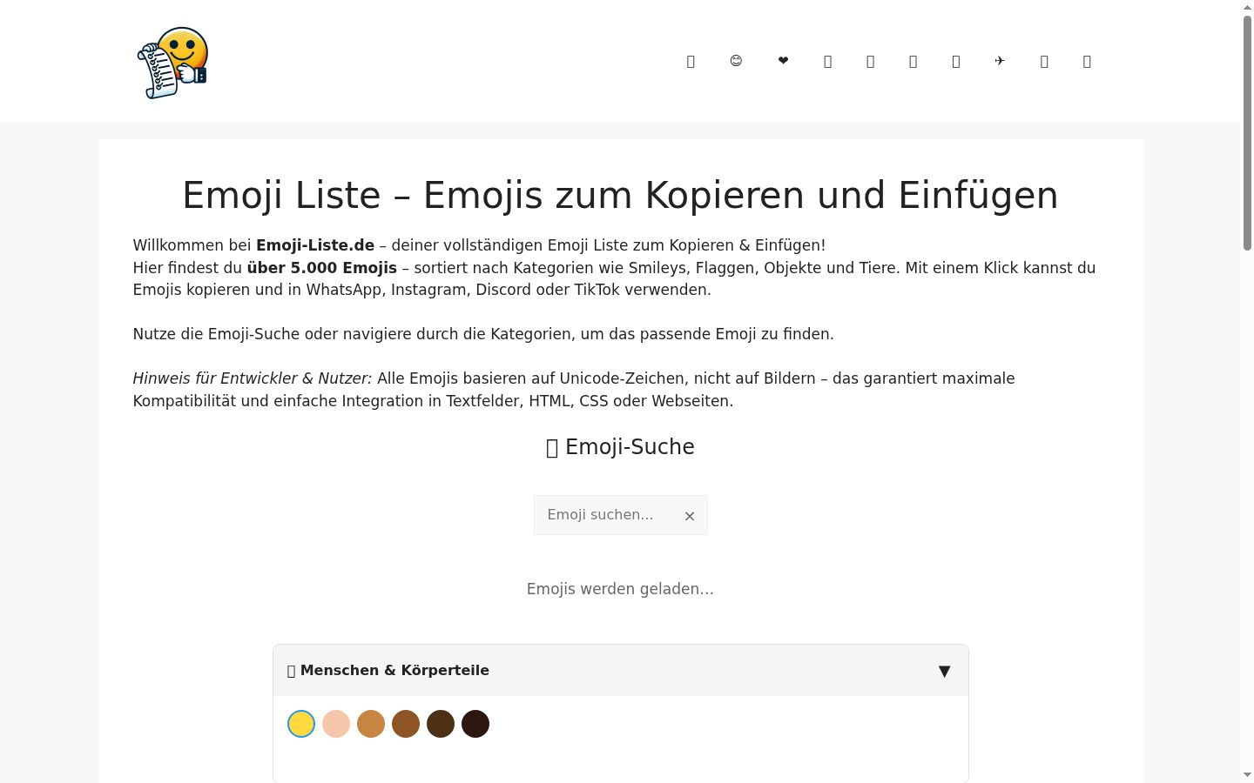Open the airplane travel category in navigation

coord(1000,61)
